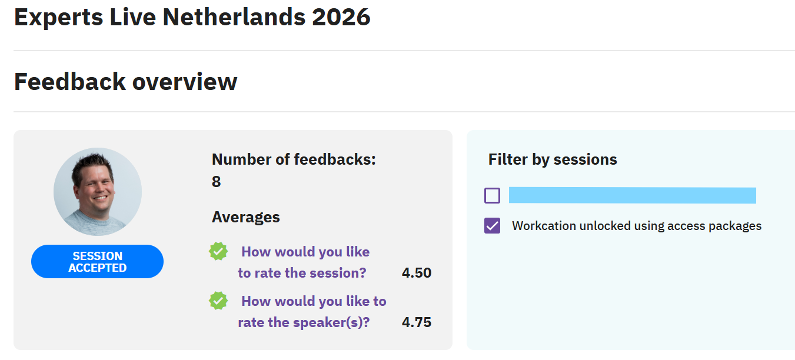Open "How would you like to rate the speaker(s)?" link

click(312, 312)
